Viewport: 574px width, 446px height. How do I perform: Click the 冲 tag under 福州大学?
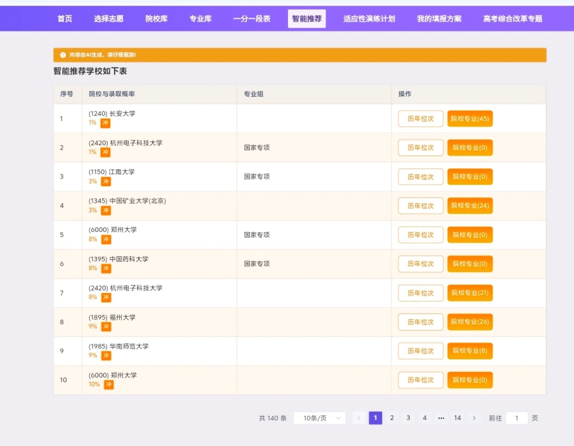coord(106,327)
